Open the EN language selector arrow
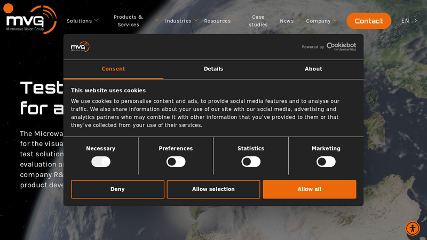The width and height of the screenshot is (427, 240). (x=416, y=20)
